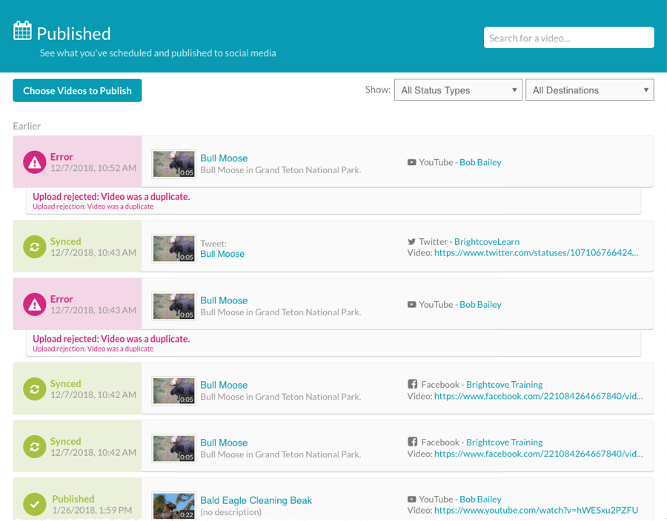Click the error warning icon on first row
The image size is (667, 521).
35,162
